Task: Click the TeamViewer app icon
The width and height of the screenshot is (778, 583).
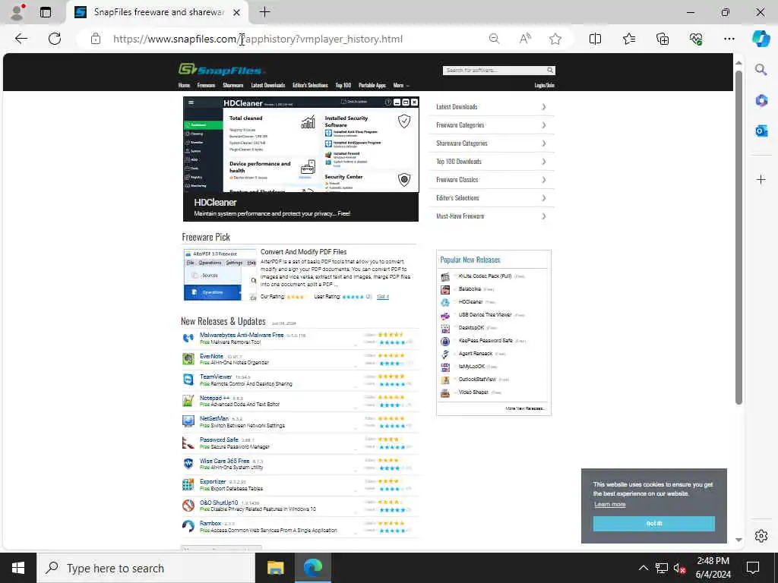Action: [x=188, y=380]
